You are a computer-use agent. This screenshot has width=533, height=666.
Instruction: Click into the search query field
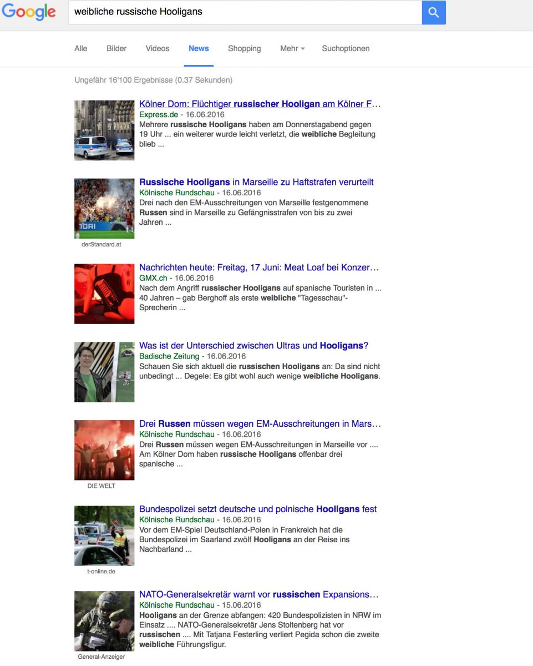(x=244, y=12)
